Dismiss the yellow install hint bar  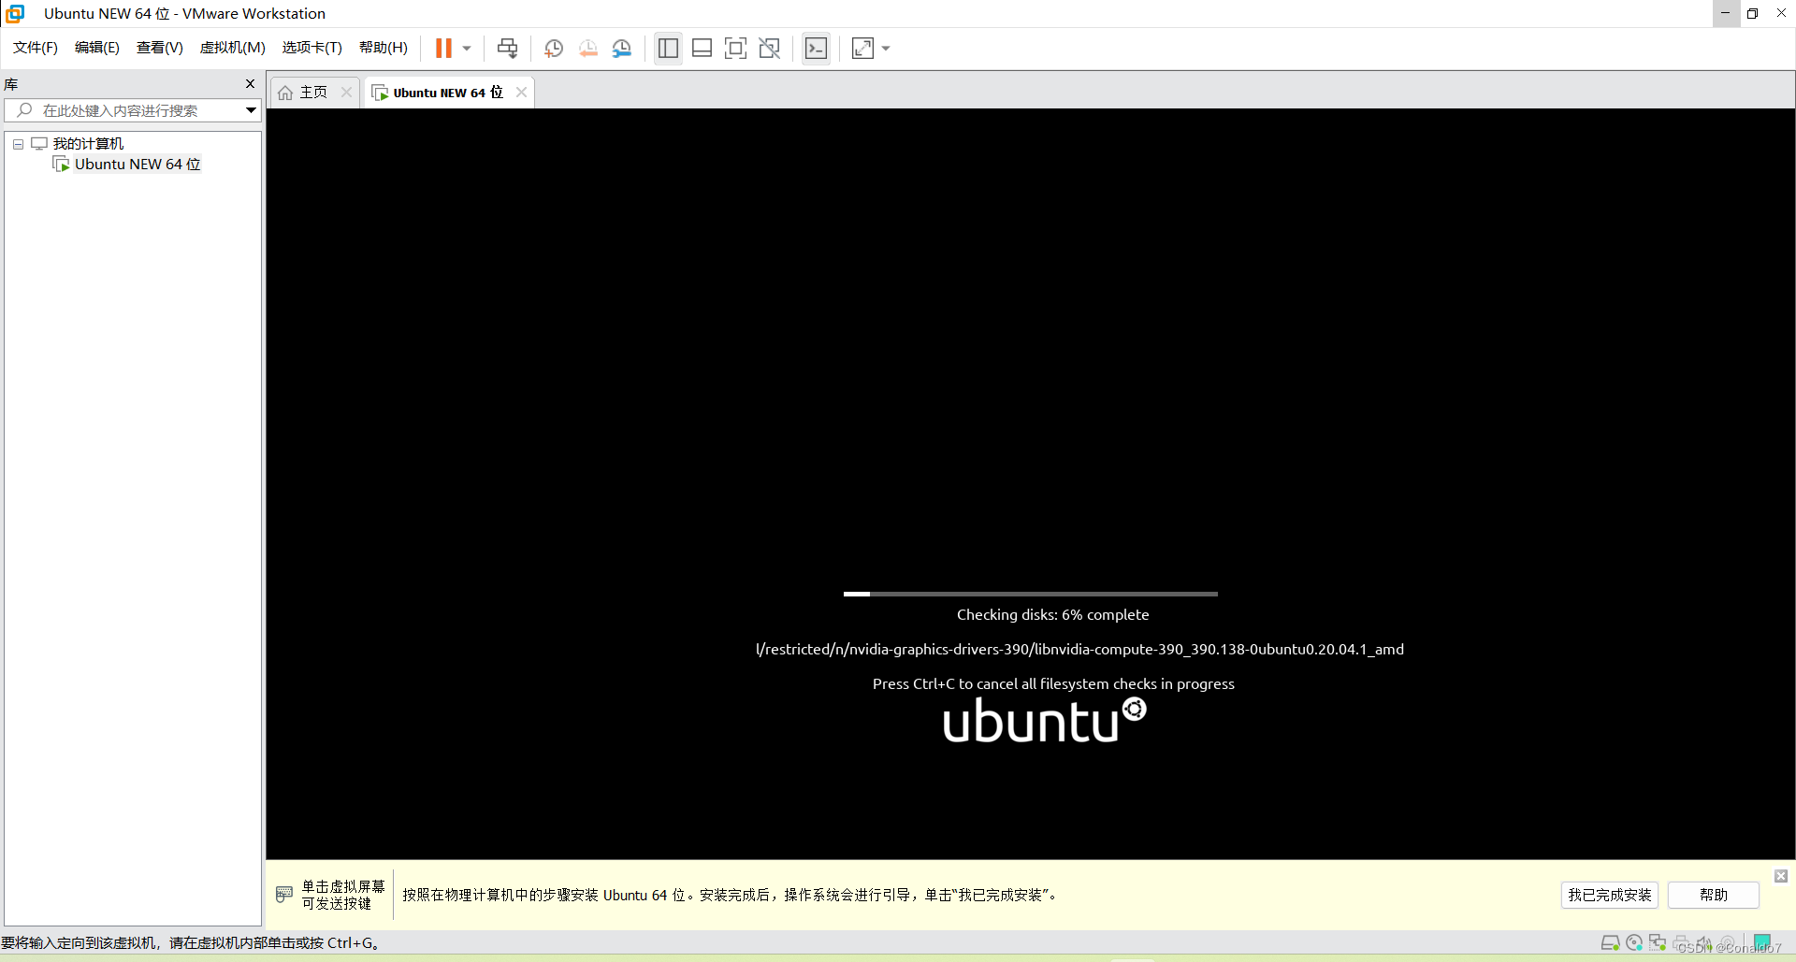click(1781, 876)
